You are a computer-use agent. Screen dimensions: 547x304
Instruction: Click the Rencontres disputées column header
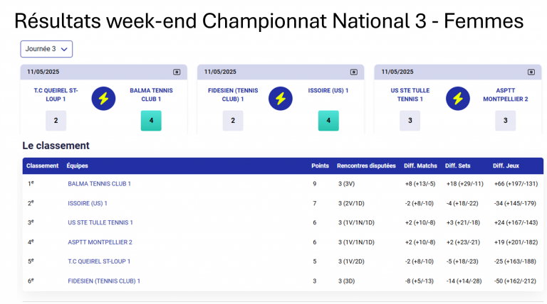click(x=366, y=165)
